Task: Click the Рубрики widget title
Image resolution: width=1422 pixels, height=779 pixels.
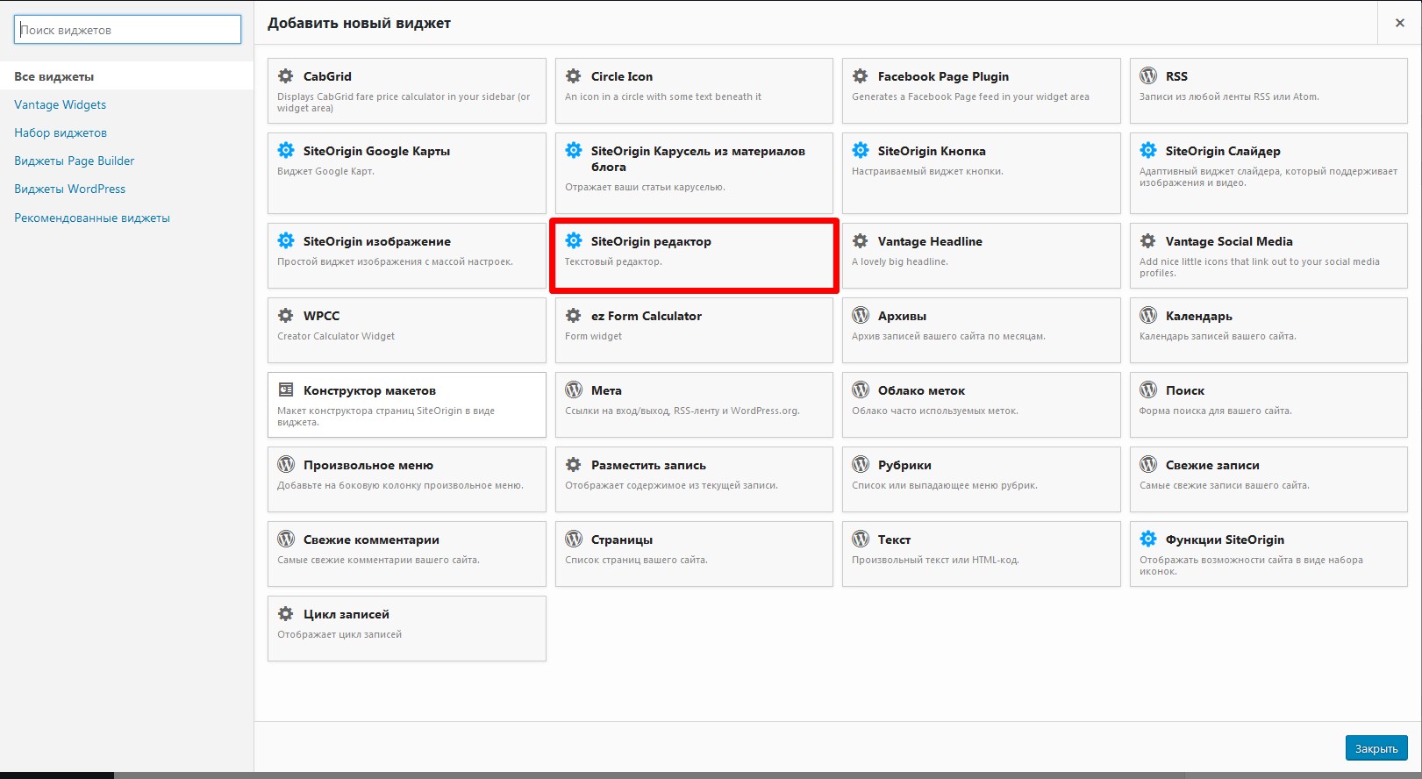Action: 904,465
